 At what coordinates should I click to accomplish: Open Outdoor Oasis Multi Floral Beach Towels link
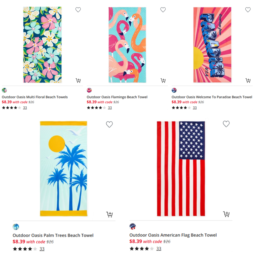coord(35,97)
